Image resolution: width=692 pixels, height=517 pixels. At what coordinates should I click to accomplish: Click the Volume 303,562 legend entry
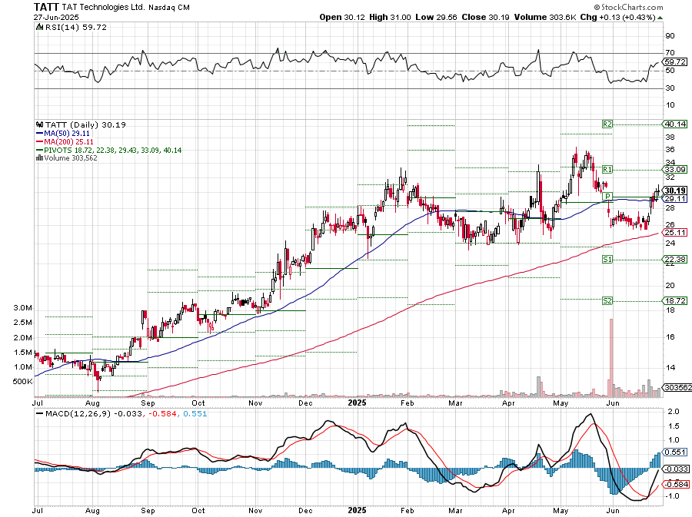[67, 157]
